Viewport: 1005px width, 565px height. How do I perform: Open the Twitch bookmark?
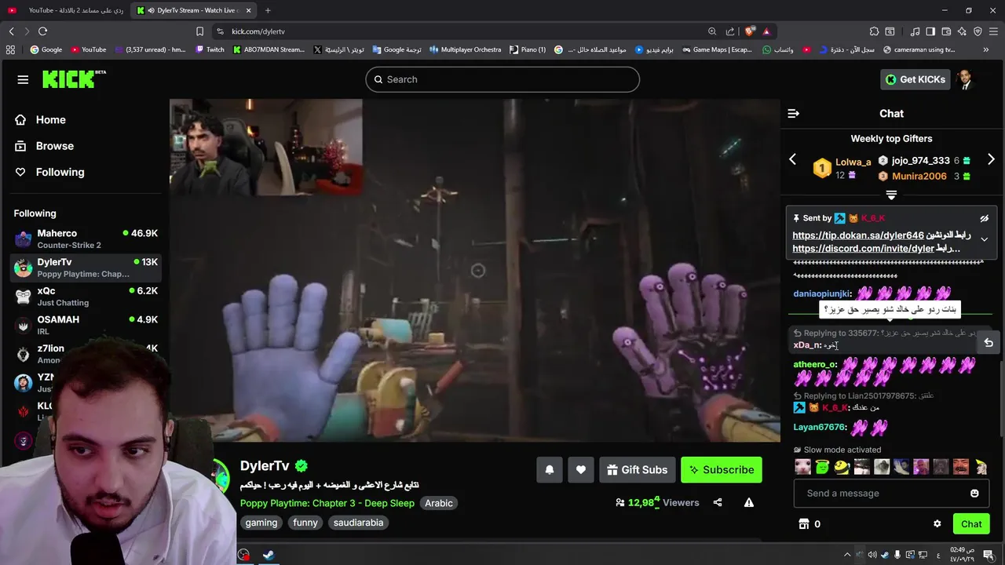[x=210, y=49]
